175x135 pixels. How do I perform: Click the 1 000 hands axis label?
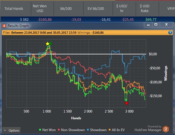click(x=47, y=111)
